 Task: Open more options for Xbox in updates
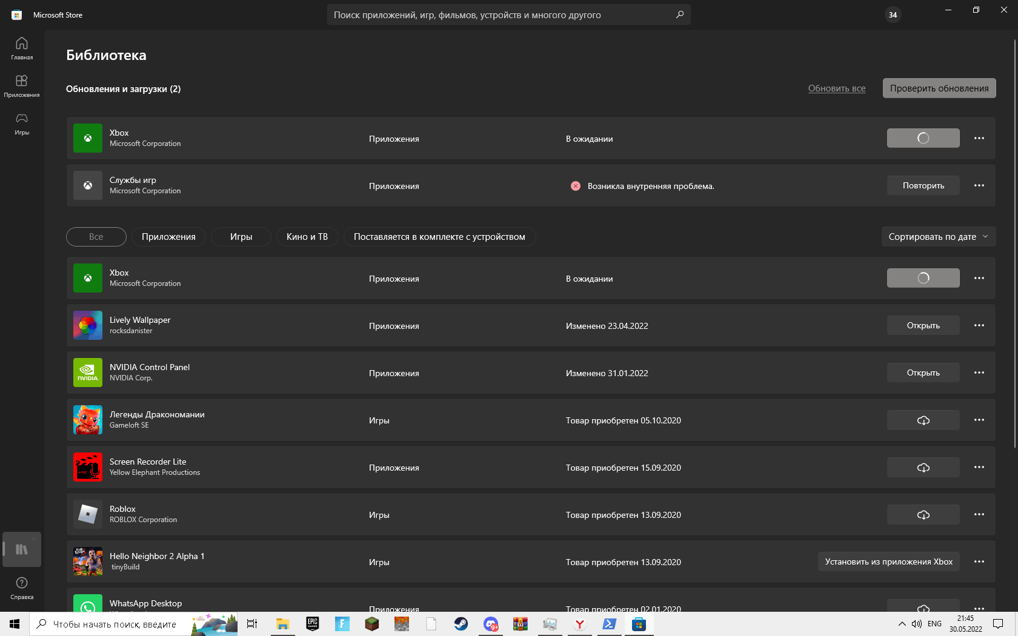pyautogui.click(x=979, y=138)
